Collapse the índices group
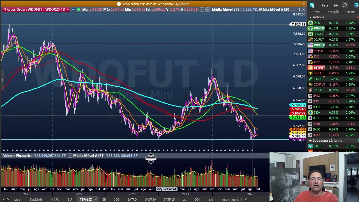Viewport: 359px width, 202px height. 310,17
